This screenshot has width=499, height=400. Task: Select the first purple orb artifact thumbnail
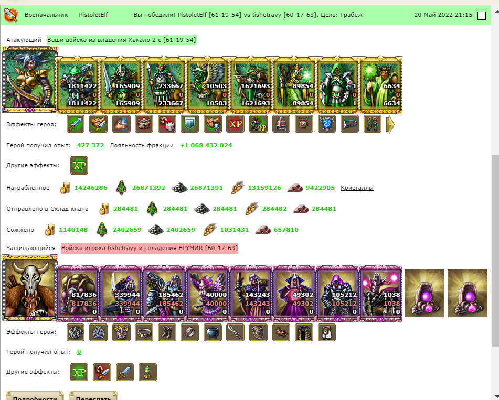[x=424, y=293]
